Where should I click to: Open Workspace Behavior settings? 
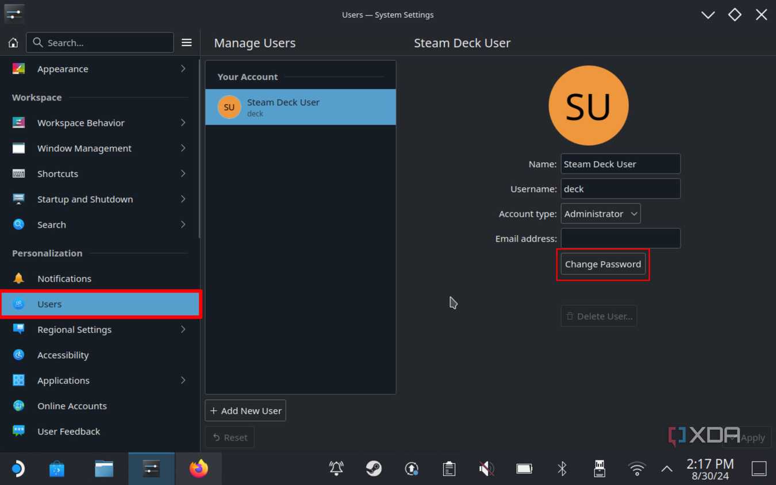pyautogui.click(x=100, y=122)
